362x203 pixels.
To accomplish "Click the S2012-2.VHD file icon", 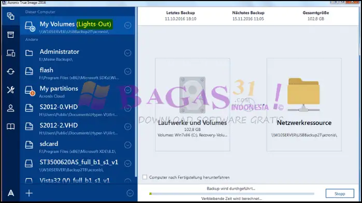I will pyautogui.click(x=29, y=126).
